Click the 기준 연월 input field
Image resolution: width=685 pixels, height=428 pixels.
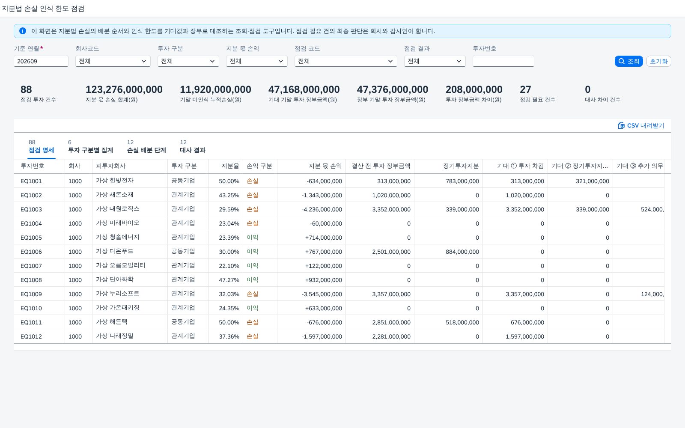(x=41, y=61)
